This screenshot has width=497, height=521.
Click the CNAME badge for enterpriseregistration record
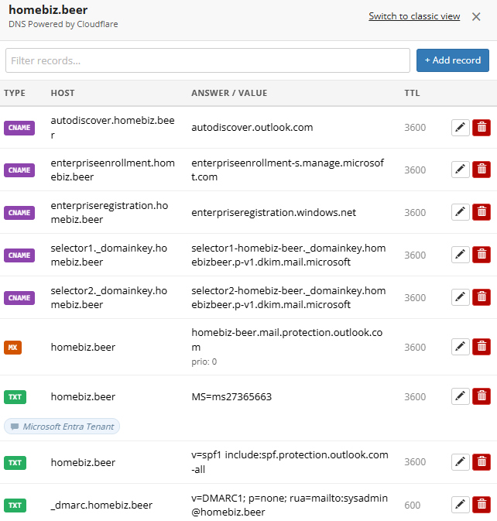(19, 213)
